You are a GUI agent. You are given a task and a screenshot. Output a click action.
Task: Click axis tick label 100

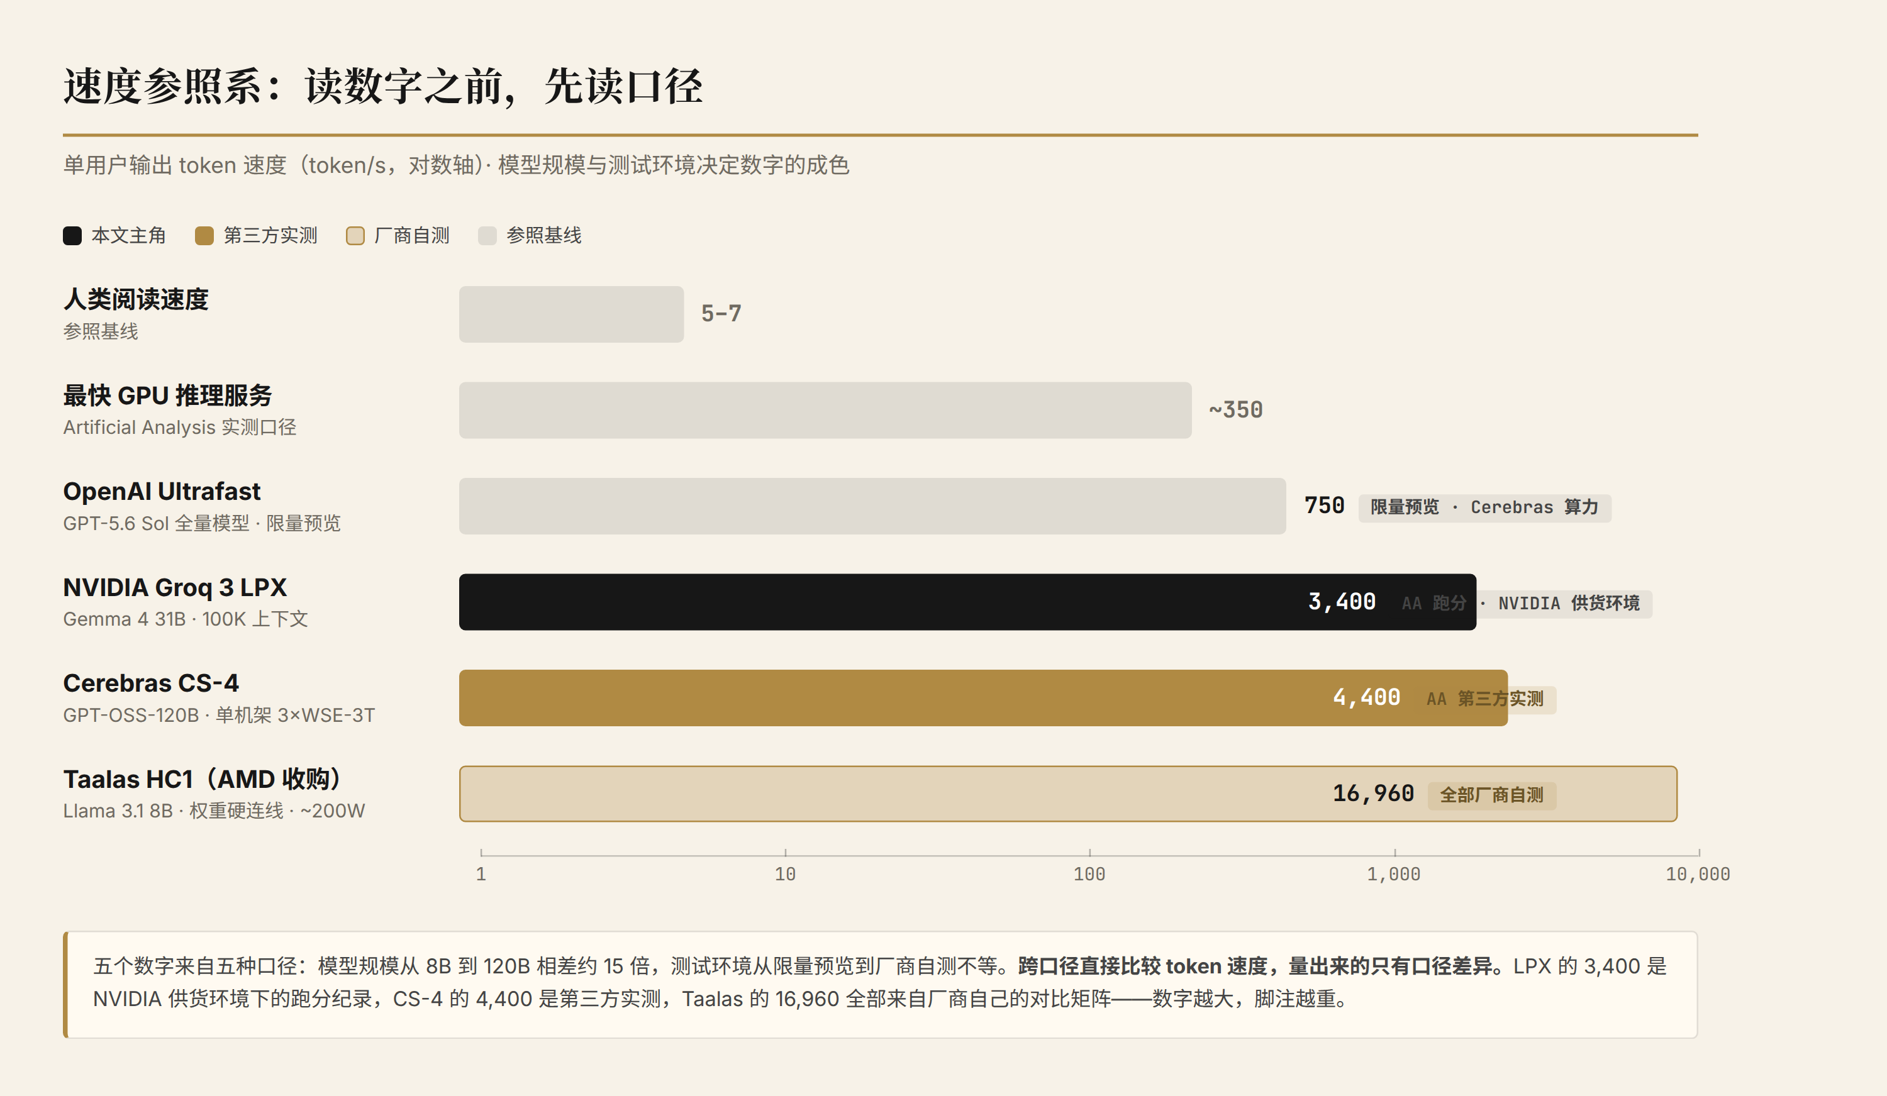click(x=1089, y=873)
